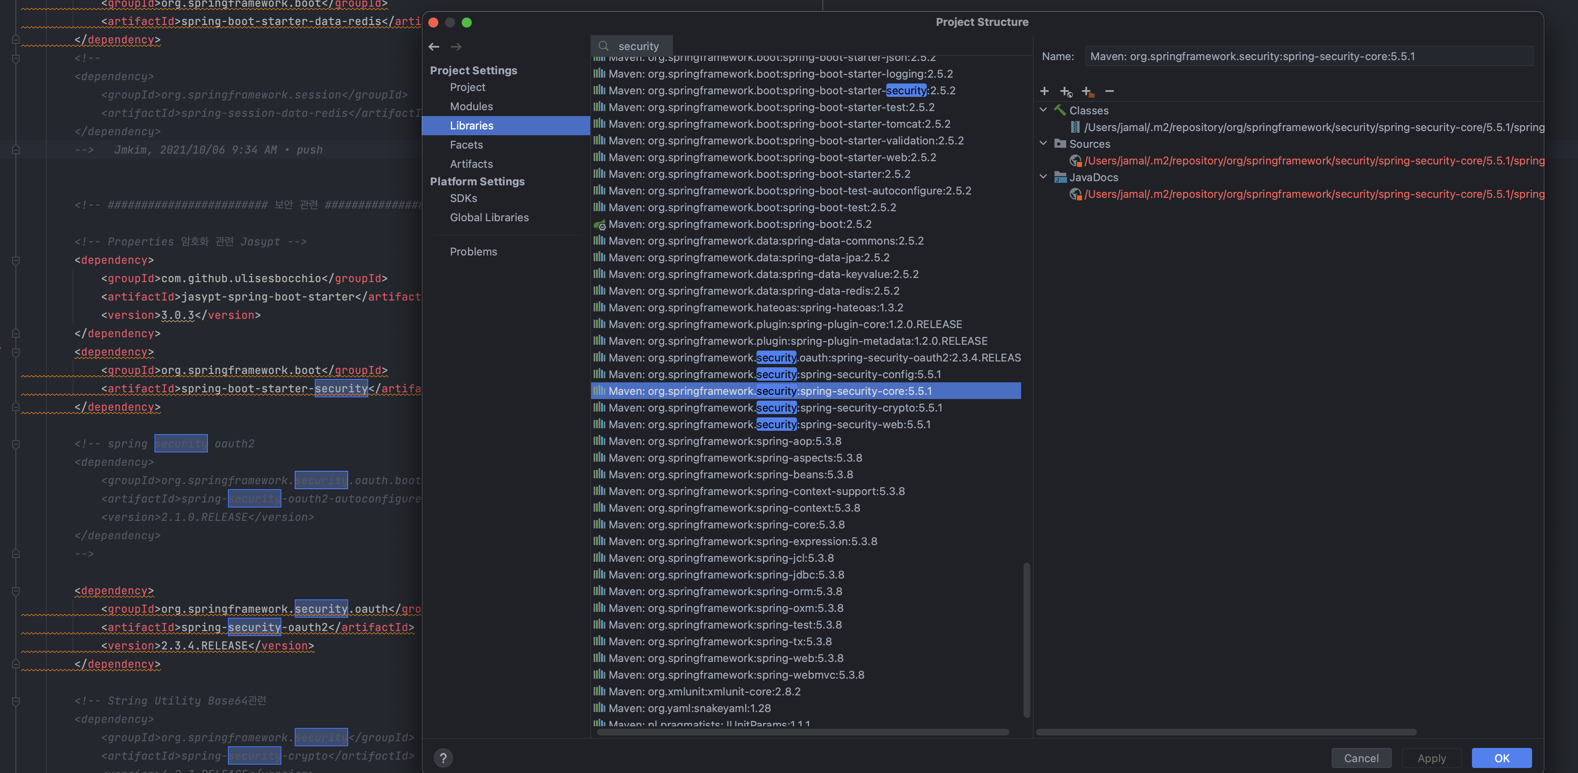Screen dimensions: 1578x773
Task: Collapse the Classes tree node
Action: (1043, 110)
